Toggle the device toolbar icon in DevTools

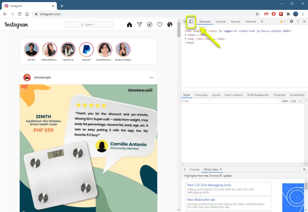(191, 21)
